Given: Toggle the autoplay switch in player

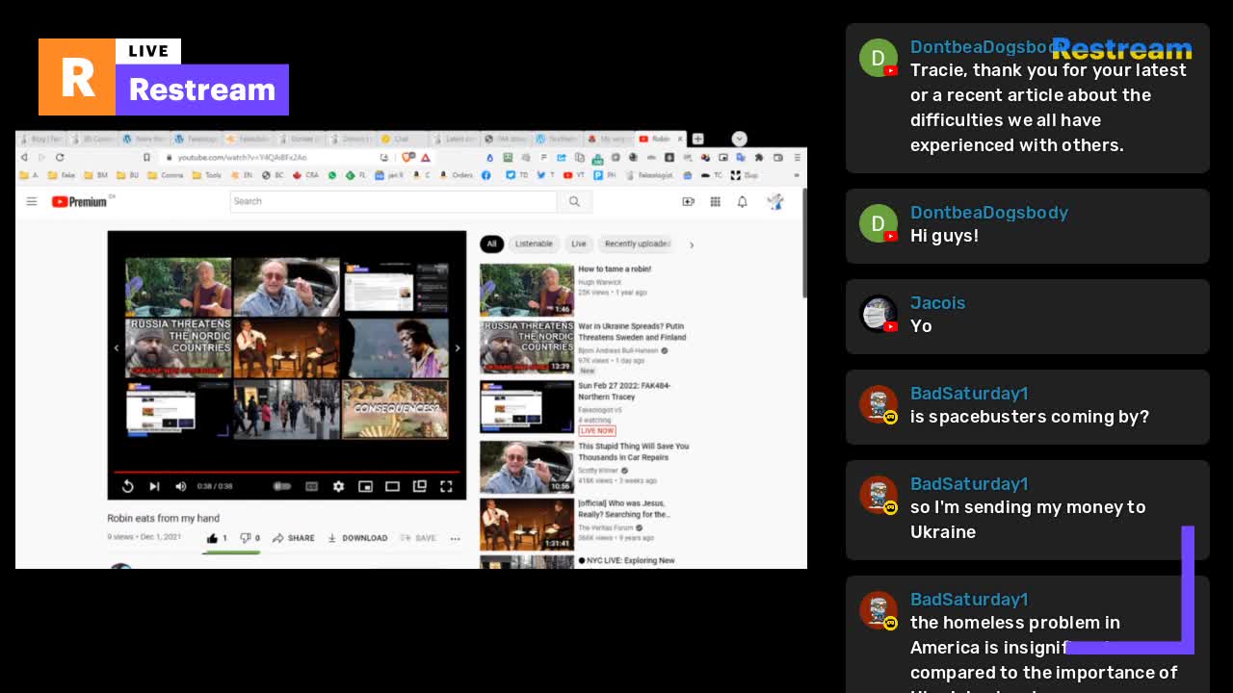Looking at the screenshot, I should click(x=282, y=486).
